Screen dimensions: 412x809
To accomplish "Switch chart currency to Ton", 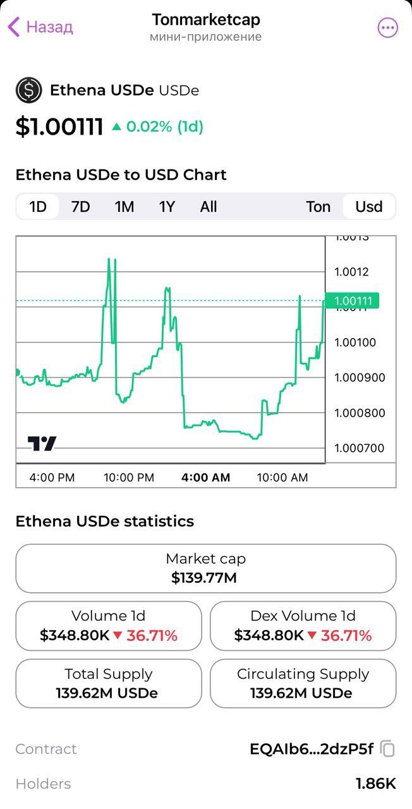I will 318,207.
